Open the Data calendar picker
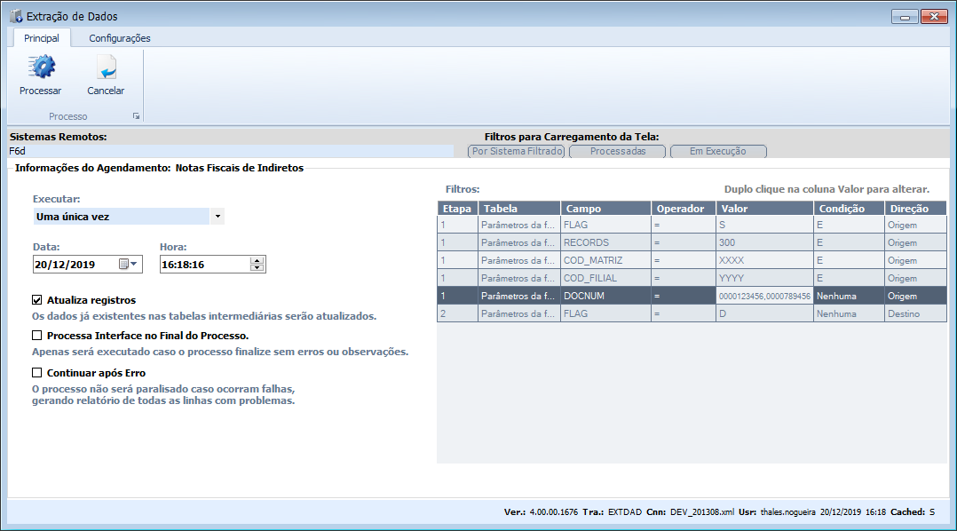The width and height of the screenshot is (957, 531). pos(128,265)
